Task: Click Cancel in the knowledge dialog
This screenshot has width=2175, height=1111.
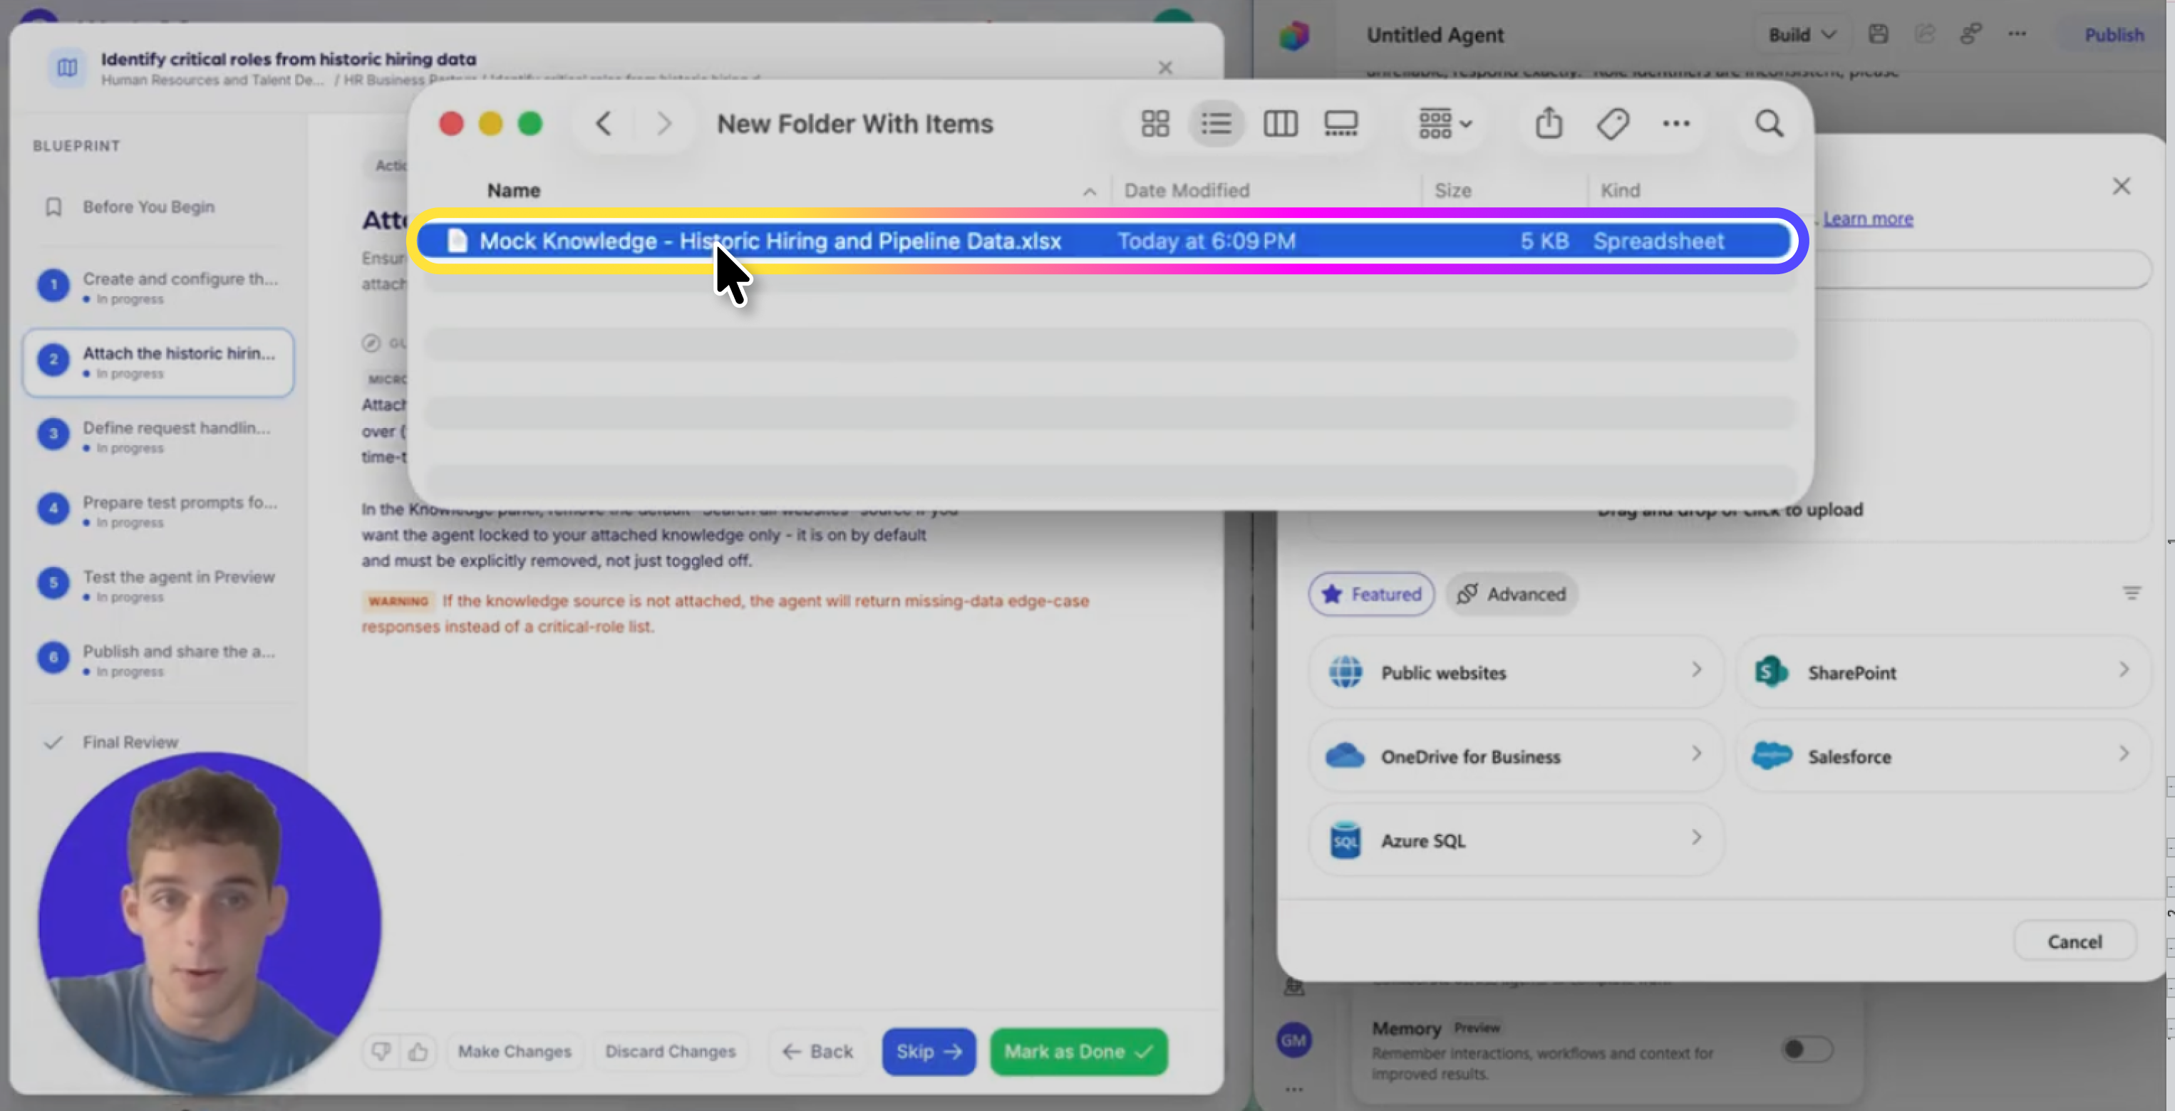Action: coord(2075,942)
